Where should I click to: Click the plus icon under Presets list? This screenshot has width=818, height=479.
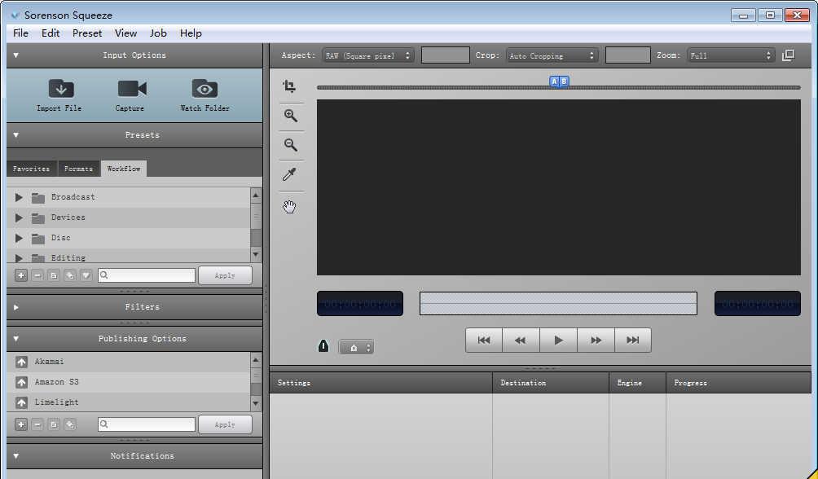click(21, 275)
